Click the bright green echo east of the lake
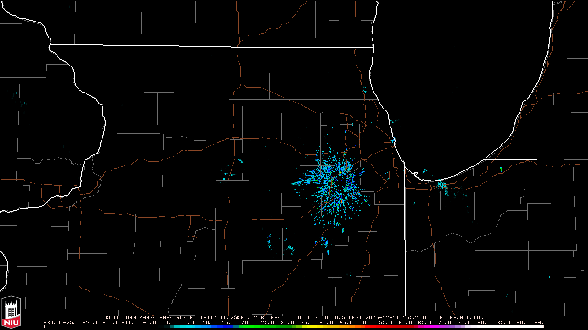 pyautogui.click(x=501, y=170)
